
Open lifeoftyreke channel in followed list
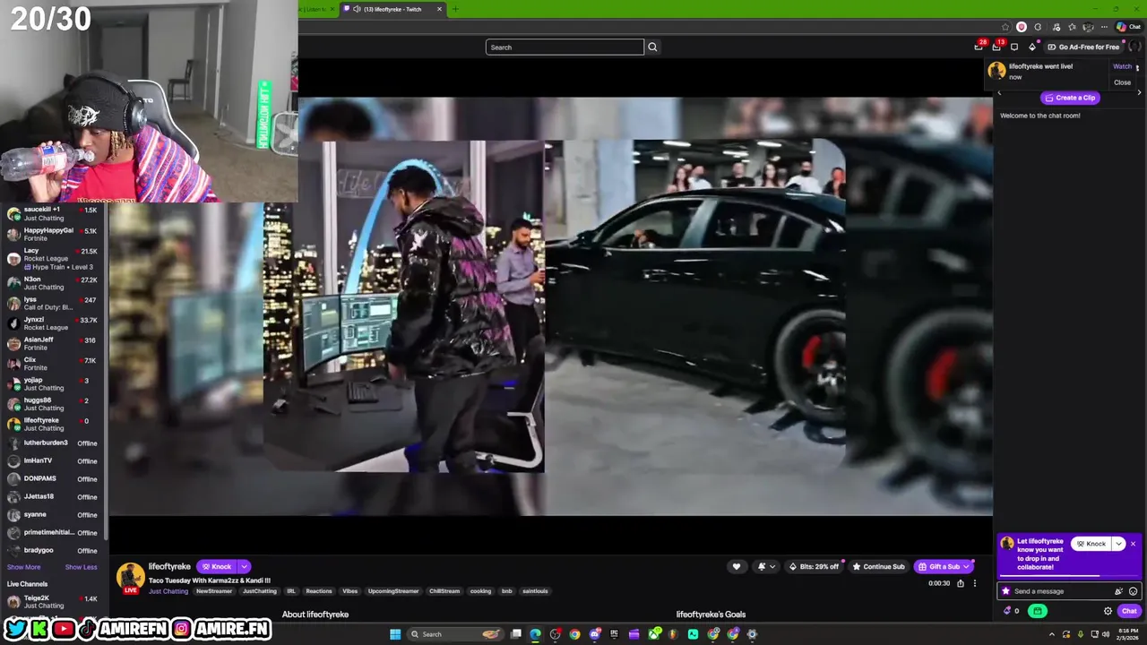coord(54,424)
